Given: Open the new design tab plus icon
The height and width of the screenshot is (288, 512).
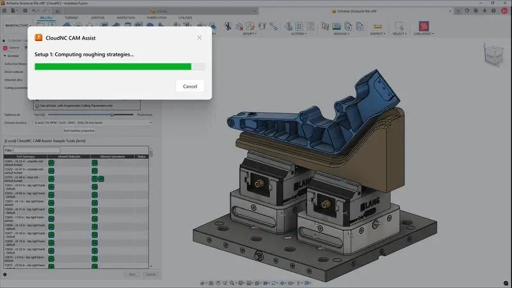Looking at the screenshot, I should click(x=458, y=11).
